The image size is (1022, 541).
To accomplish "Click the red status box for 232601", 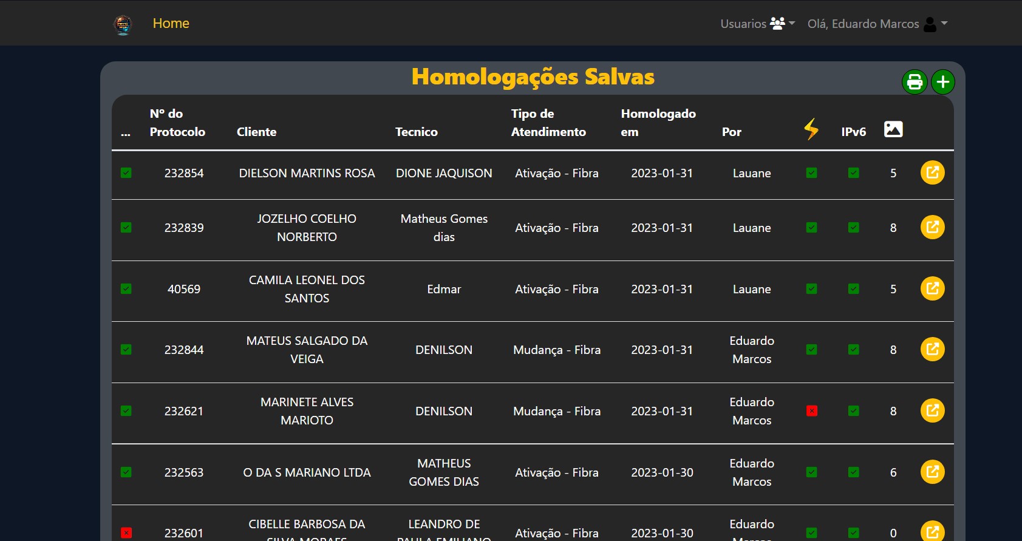I will pos(126,533).
